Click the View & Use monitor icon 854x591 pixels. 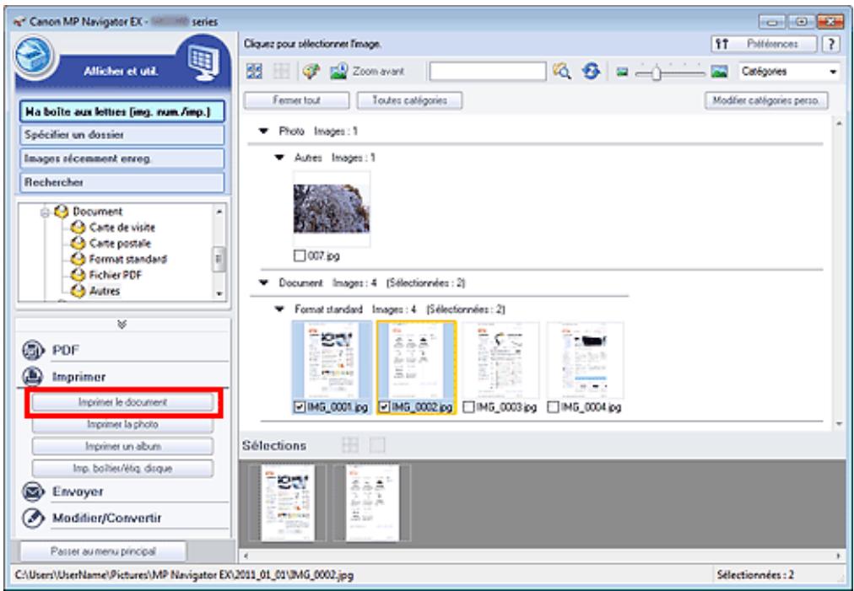click(203, 61)
